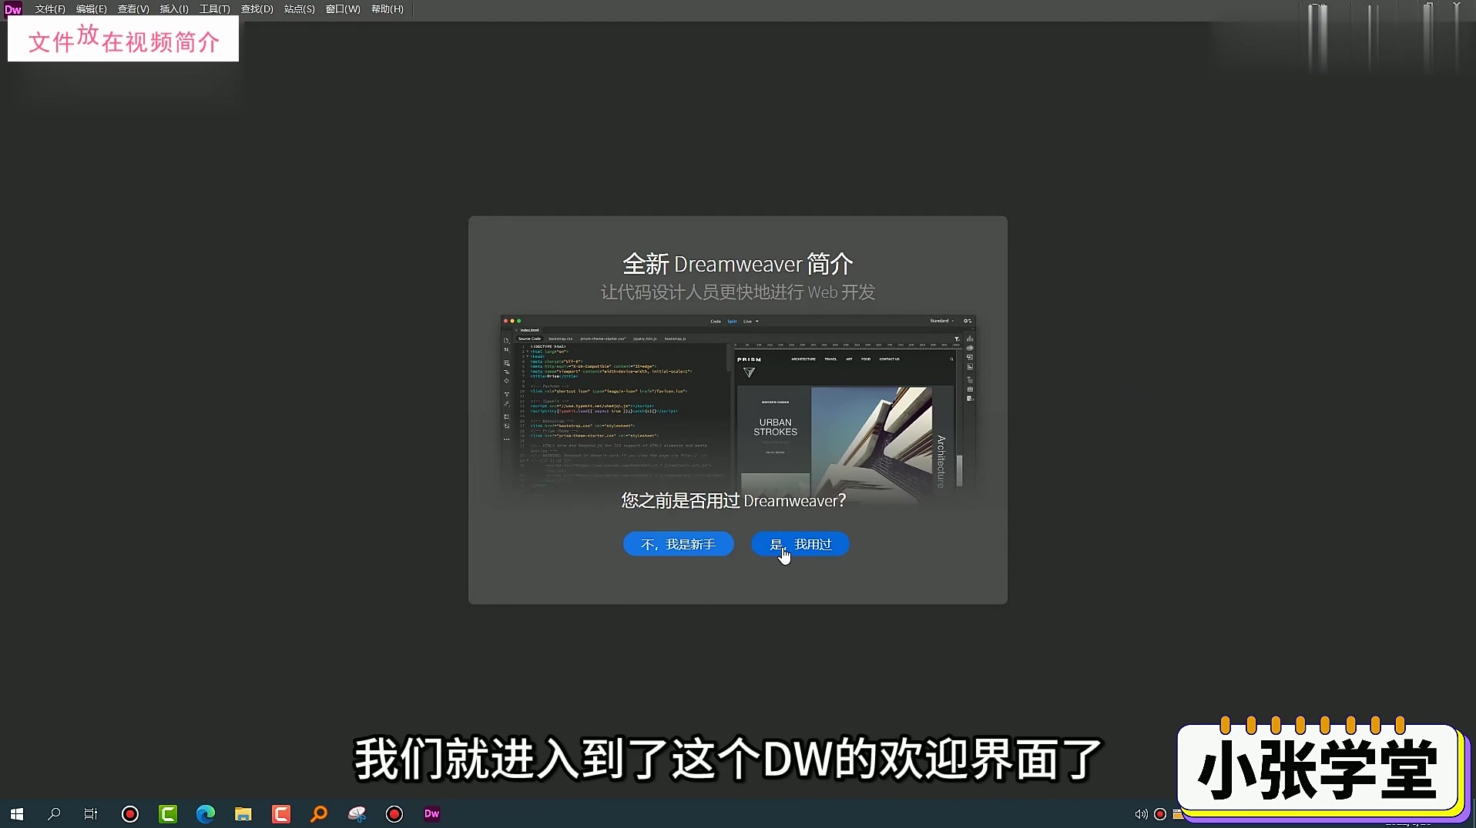
Task: Open the 查看(V) menu
Action: coord(133,9)
